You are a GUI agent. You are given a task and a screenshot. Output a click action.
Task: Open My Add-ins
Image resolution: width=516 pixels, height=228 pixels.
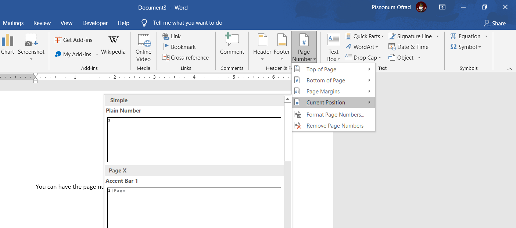pyautogui.click(x=73, y=54)
